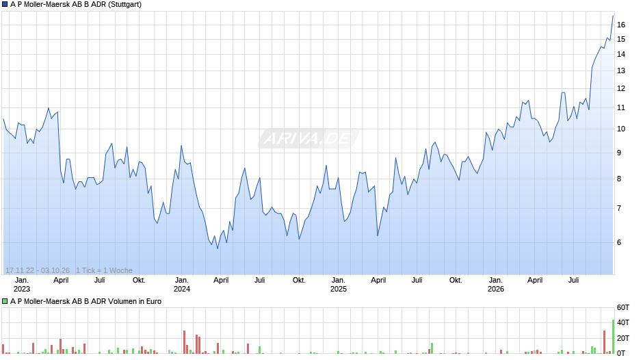Click the price axis value '15'

pos(621,40)
